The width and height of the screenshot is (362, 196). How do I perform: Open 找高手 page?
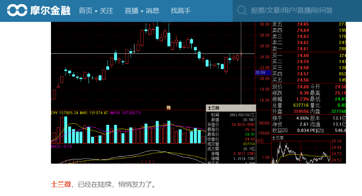pos(180,11)
